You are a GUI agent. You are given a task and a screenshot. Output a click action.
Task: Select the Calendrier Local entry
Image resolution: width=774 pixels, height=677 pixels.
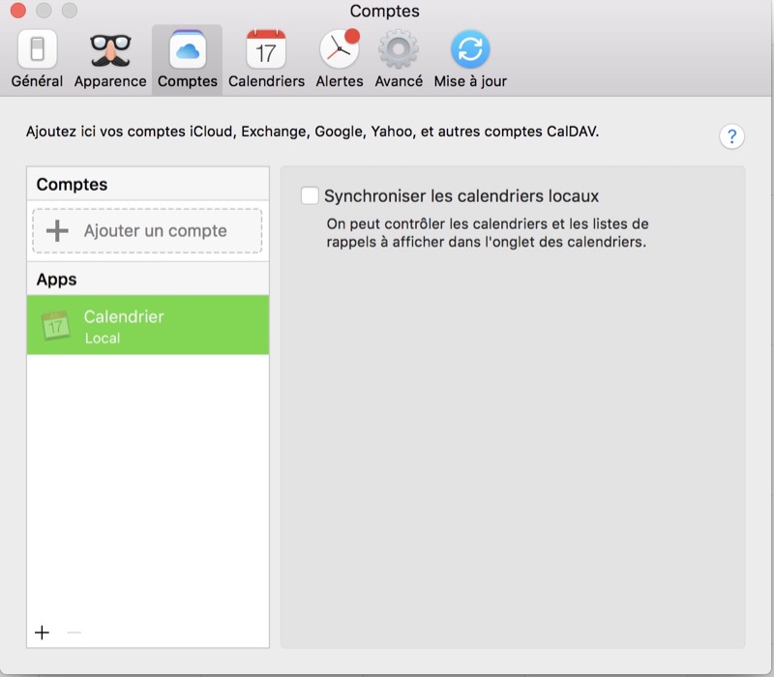point(148,326)
